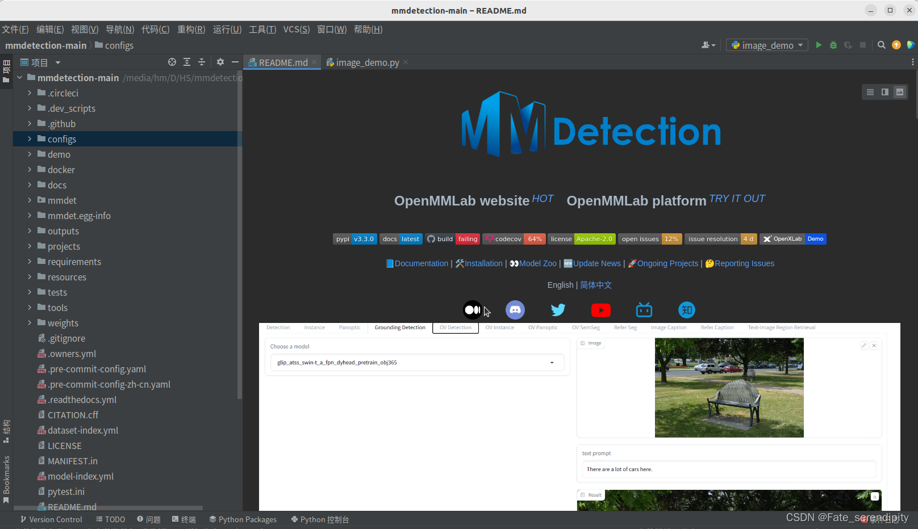Click the build failing badge
The width and height of the screenshot is (918, 529).
point(453,239)
